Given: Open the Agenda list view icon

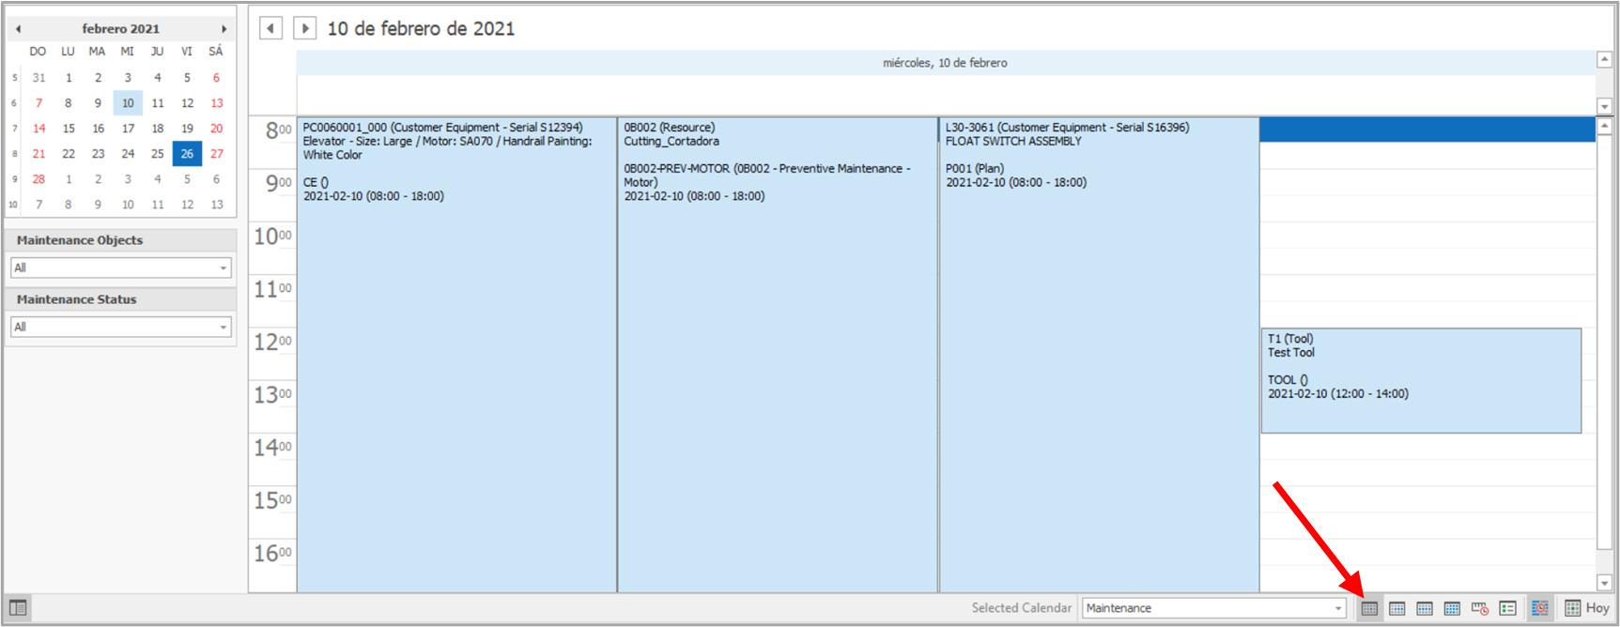Looking at the screenshot, I should [x=1508, y=608].
